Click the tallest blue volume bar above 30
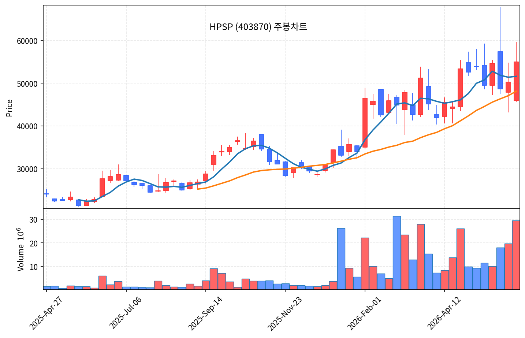The height and width of the screenshot is (338, 525). (397, 253)
